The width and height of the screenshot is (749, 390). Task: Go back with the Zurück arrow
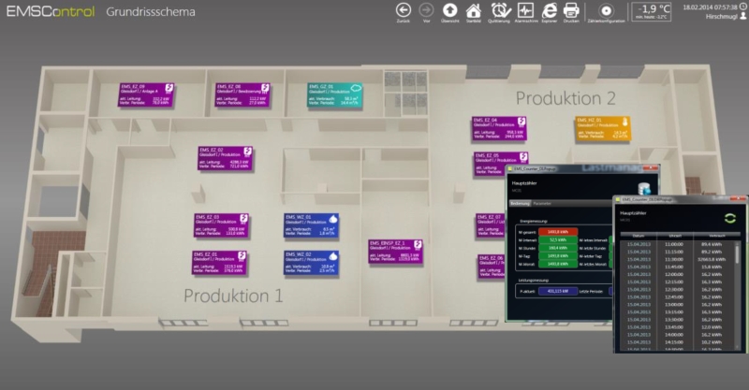click(404, 10)
